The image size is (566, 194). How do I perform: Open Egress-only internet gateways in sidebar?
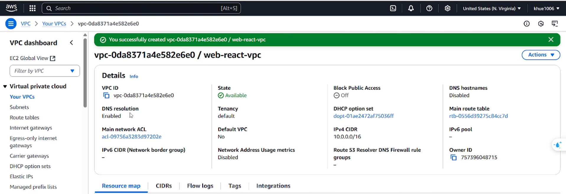pos(33,142)
